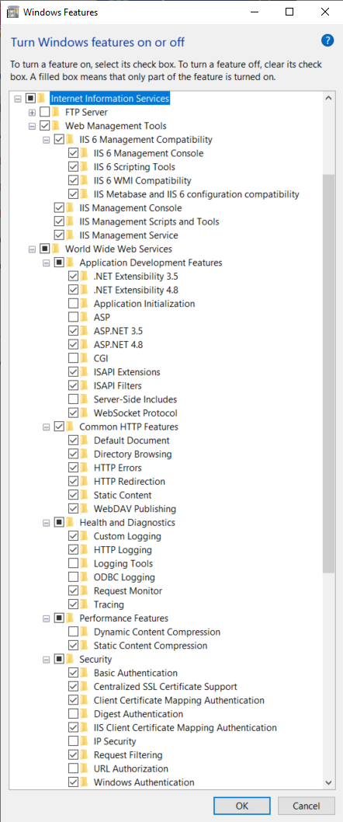This screenshot has width=343, height=822.
Task: Check the Server-Side Includes checkbox
Action: click(73, 399)
